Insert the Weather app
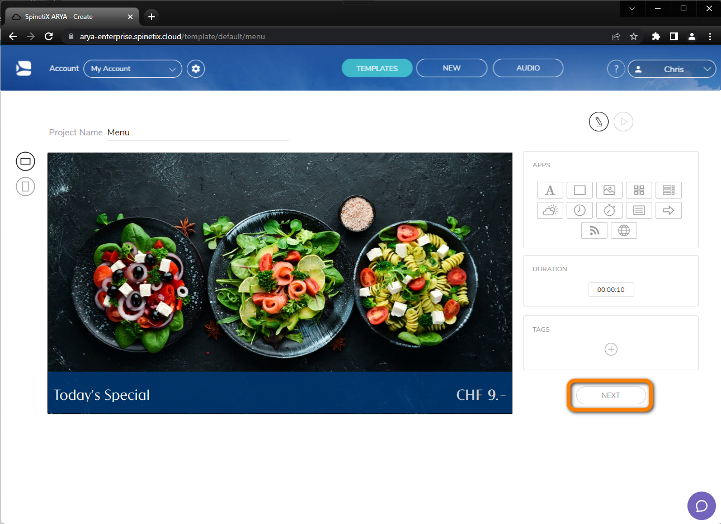The height and width of the screenshot is (524, 721). point(550,210)
